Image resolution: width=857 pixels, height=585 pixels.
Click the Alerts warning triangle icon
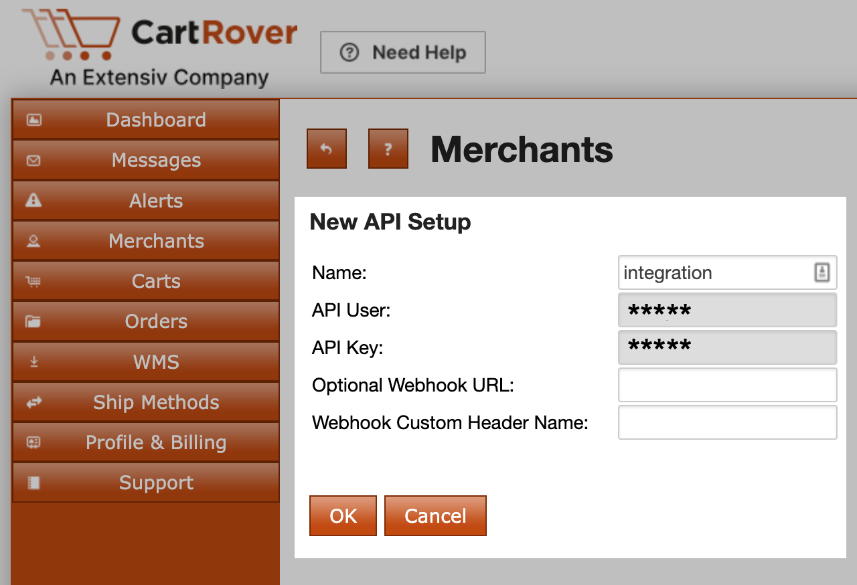point(33,201)
